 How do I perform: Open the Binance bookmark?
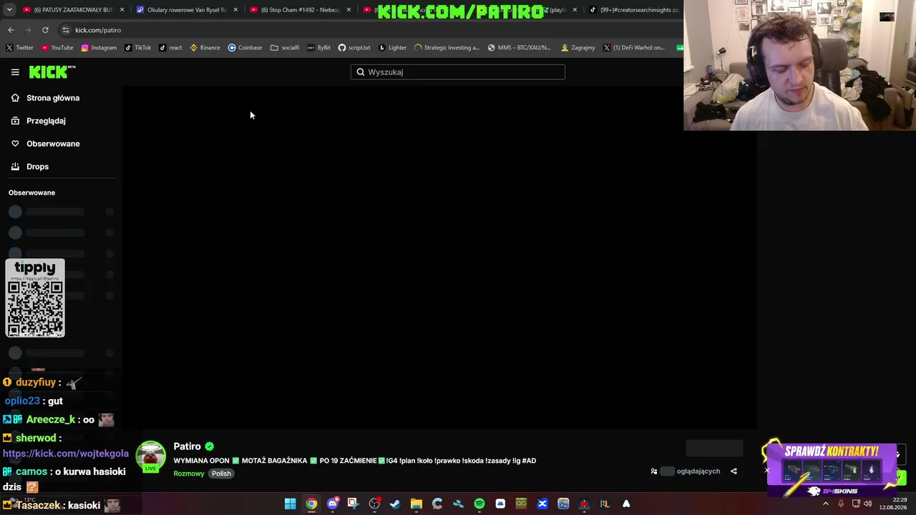point(205,48)
